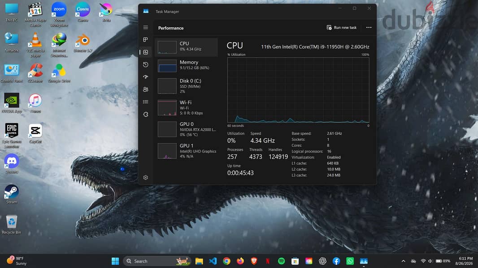Open Spotify from the taskbar
478x268 pixels.
point(281,261)
